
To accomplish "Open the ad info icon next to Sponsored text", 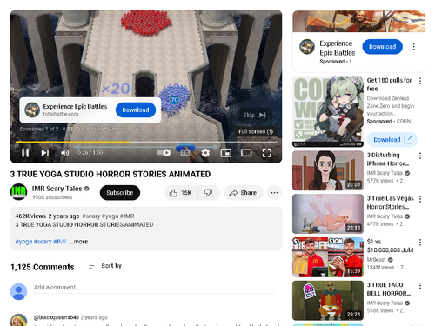I will coord(77,129).
